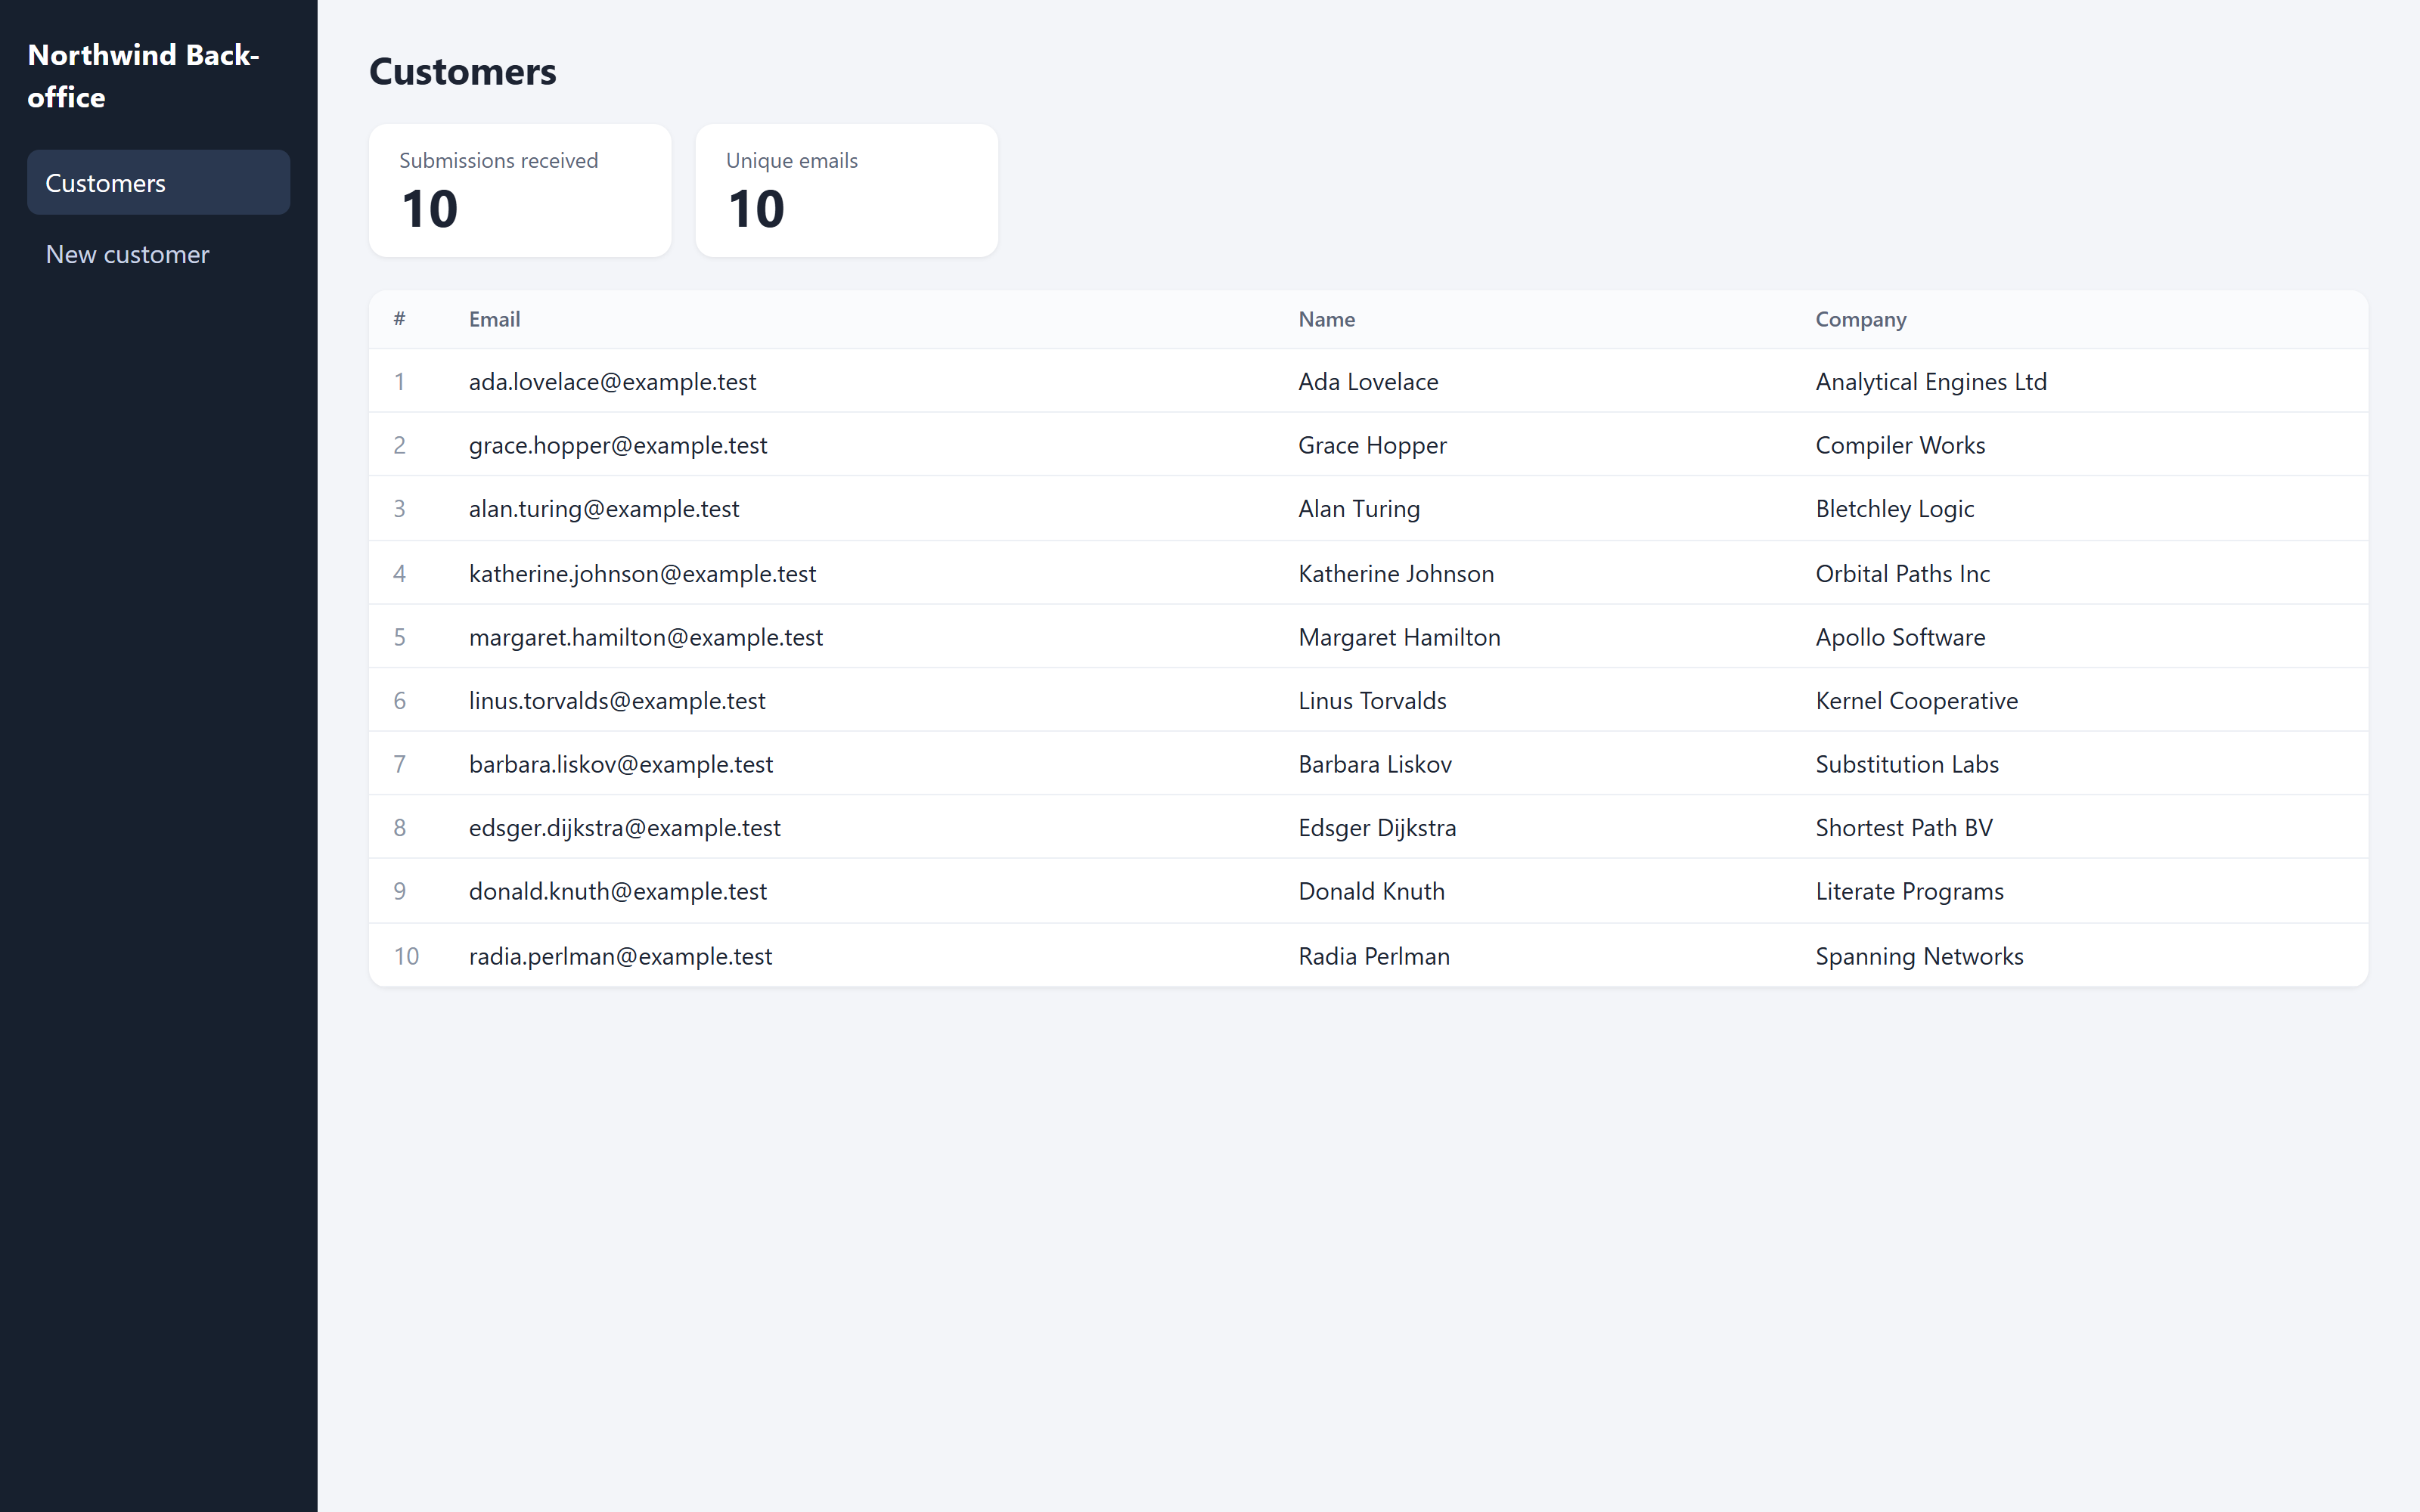Click the name Grace Hopper
The width and height of the screenshot is (2420, 1512).
(1372, 445)
